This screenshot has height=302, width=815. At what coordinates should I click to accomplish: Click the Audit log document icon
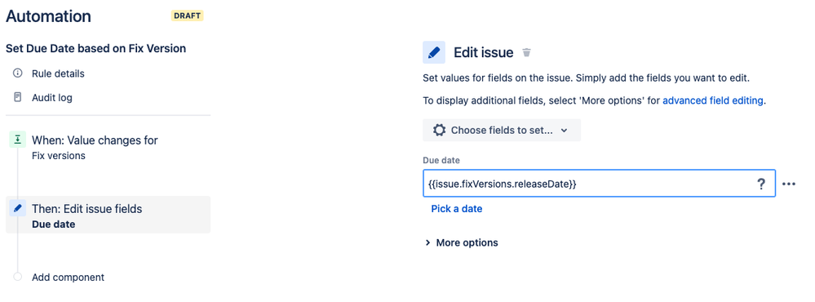point(18,97)
